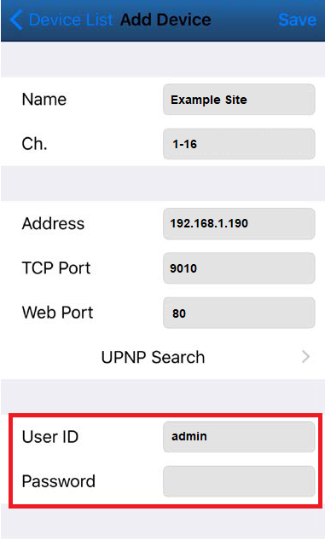
Task: Select the Ch. field showing 1-16
Action: [x=239, y=144]
